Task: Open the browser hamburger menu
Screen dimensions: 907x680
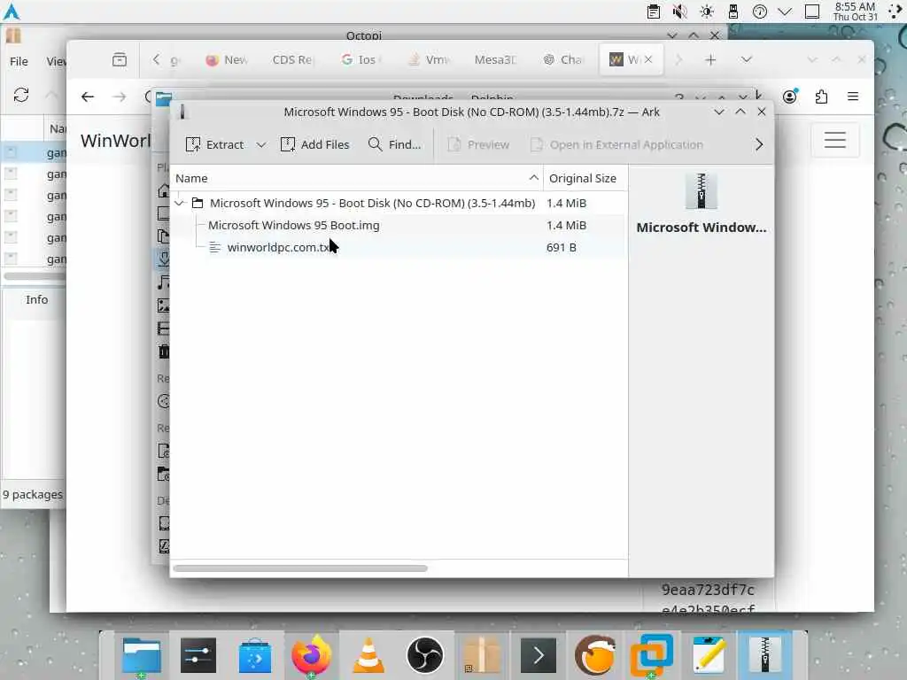Action: (x=853, y=97)
